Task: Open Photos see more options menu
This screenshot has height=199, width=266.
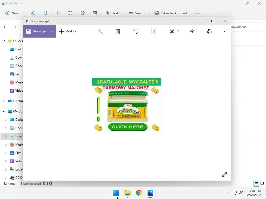Action: click(224, 31)
